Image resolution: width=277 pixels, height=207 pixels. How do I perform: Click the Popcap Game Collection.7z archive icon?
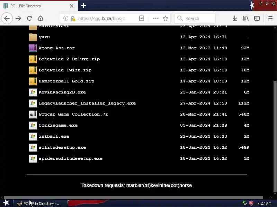click(x=33, y=115)
